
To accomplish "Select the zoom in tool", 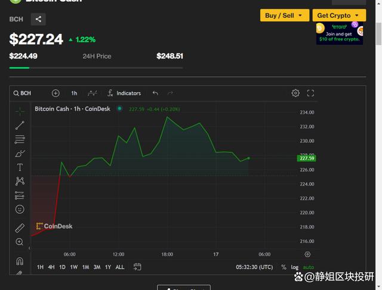I will 20,242.
